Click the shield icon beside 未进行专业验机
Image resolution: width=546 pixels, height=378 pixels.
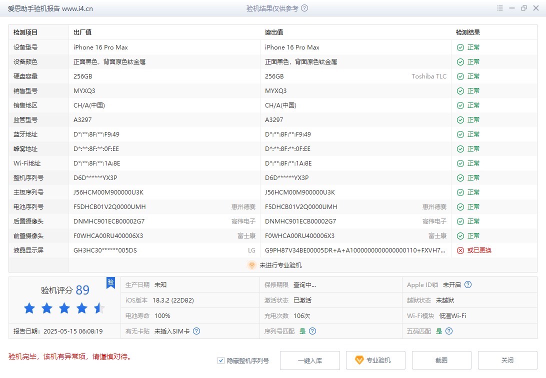tap(251, 265)
